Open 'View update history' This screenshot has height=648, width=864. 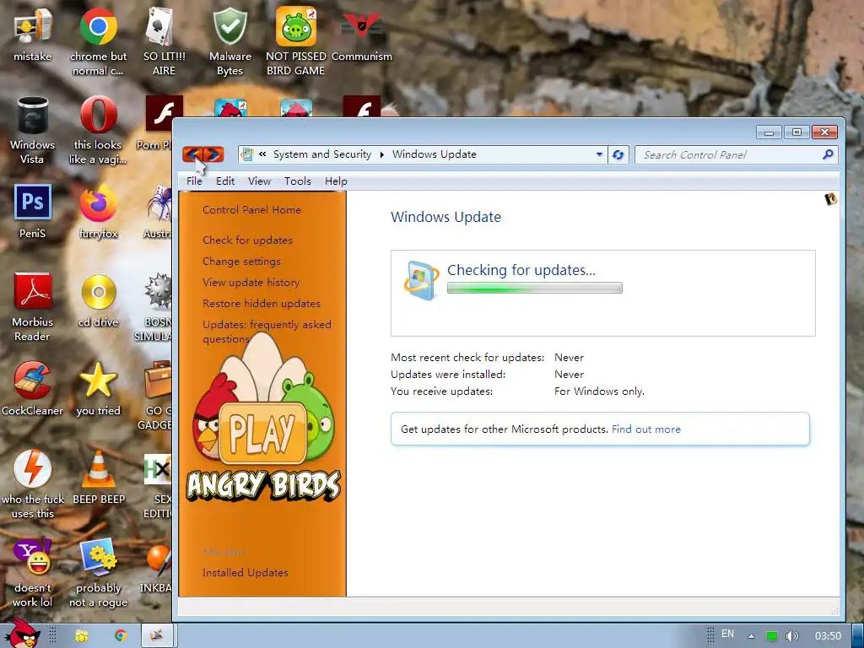251,282
